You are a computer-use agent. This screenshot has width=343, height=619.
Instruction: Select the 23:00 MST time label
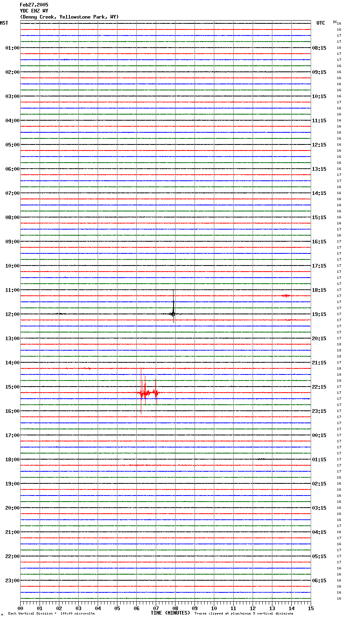point(13,581)
